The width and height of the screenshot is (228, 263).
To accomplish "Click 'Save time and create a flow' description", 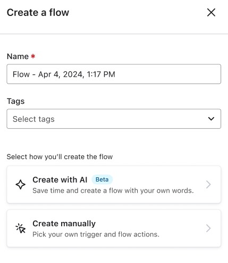I will (x=113, y=191).
